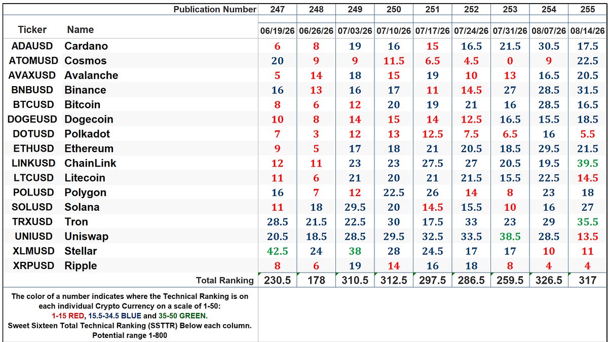The image size is (608, 342).
Task: Click Binance's 31.5 value for 08/14/26
Action: pos(588,90)
